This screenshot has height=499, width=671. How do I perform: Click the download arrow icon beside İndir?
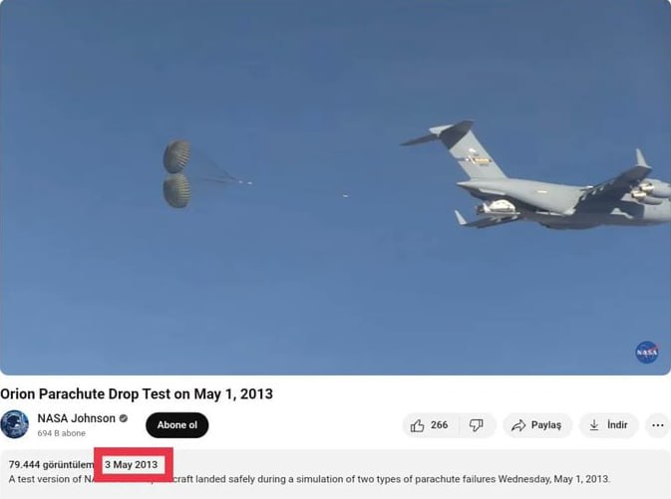point(594,425)
